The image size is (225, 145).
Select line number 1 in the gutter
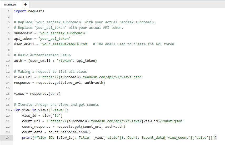pyautogui.click(x=9, y=11)
